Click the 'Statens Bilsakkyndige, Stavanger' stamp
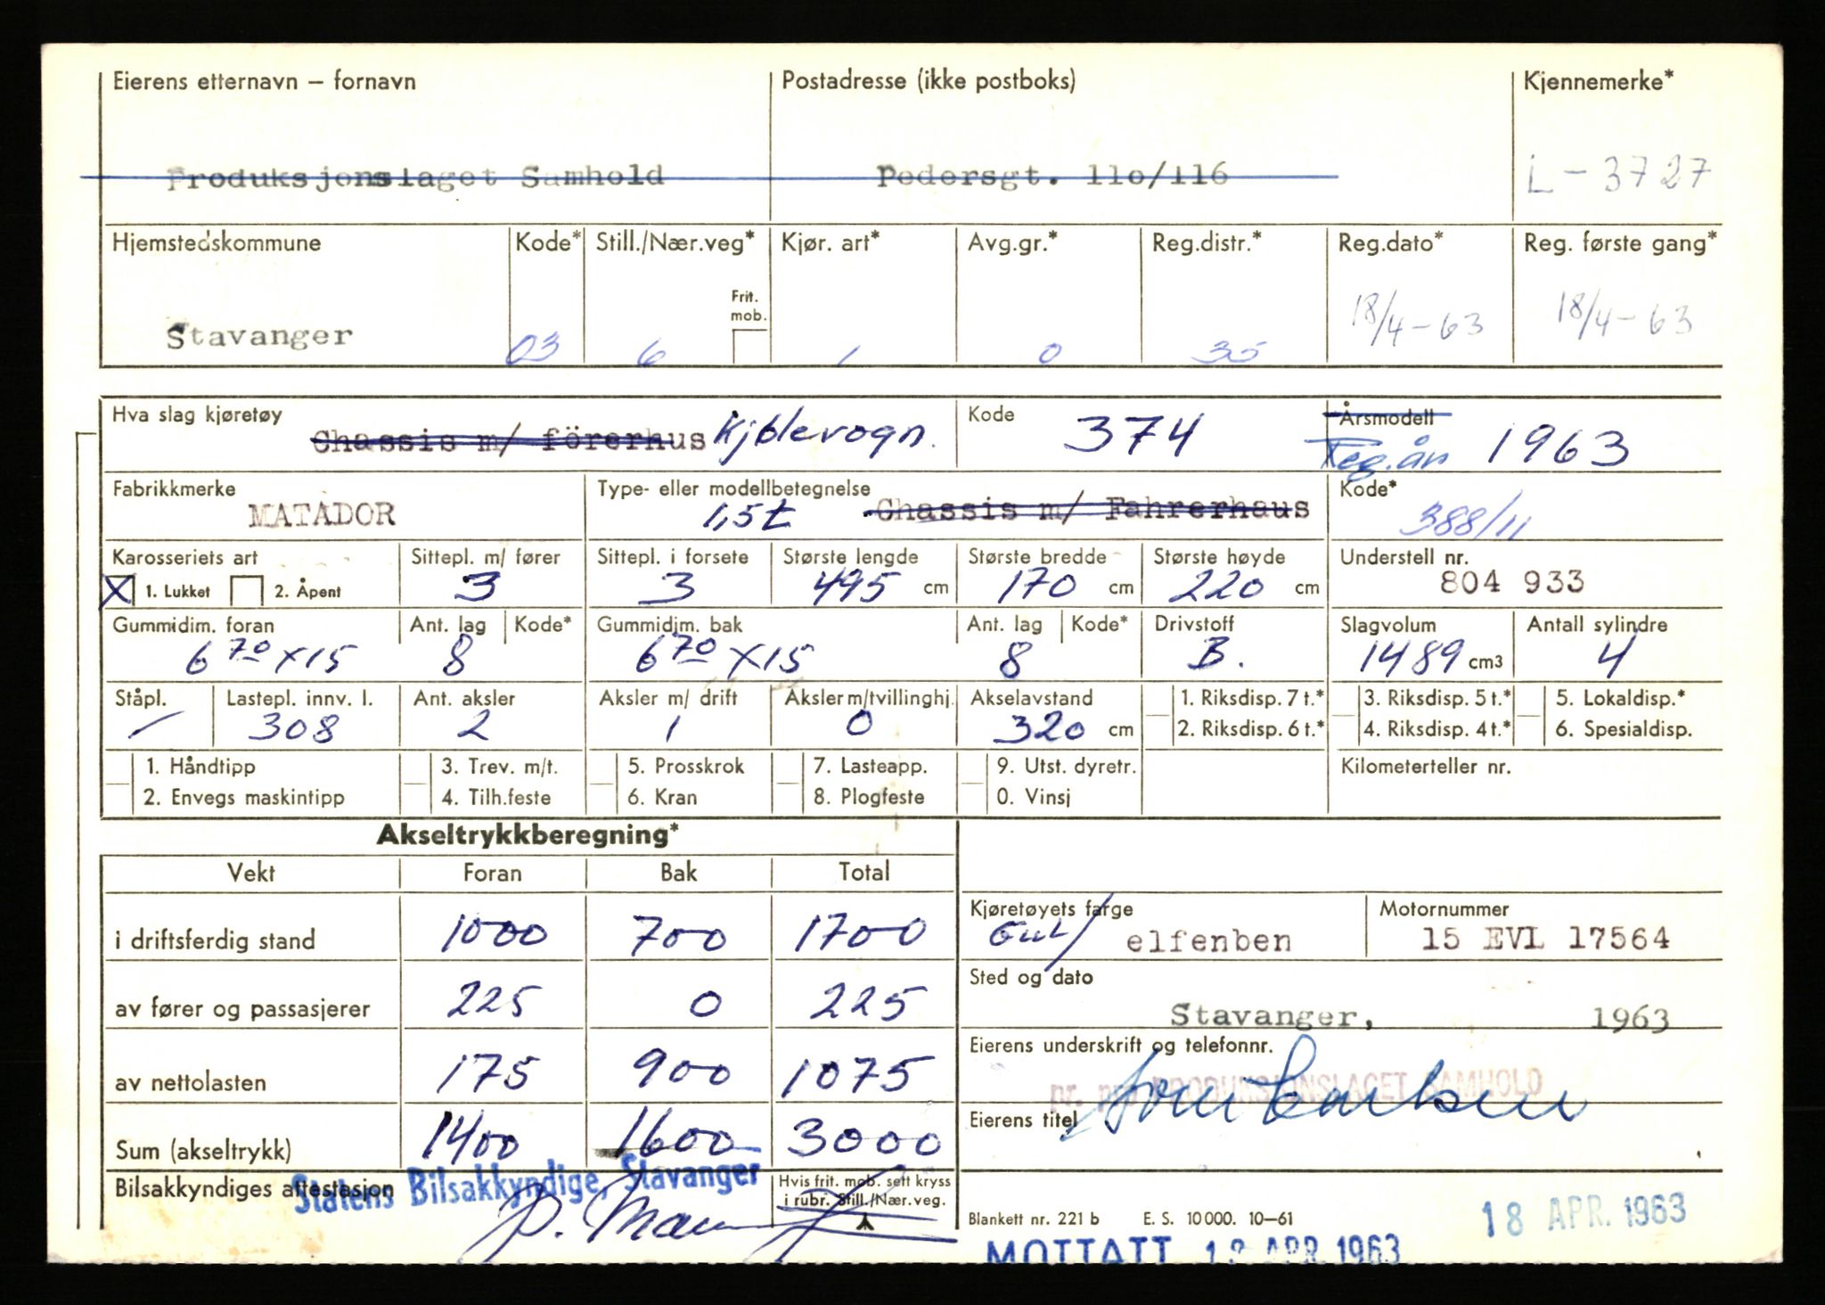The image size is (1825, 1305). (x=528, y=1186)
